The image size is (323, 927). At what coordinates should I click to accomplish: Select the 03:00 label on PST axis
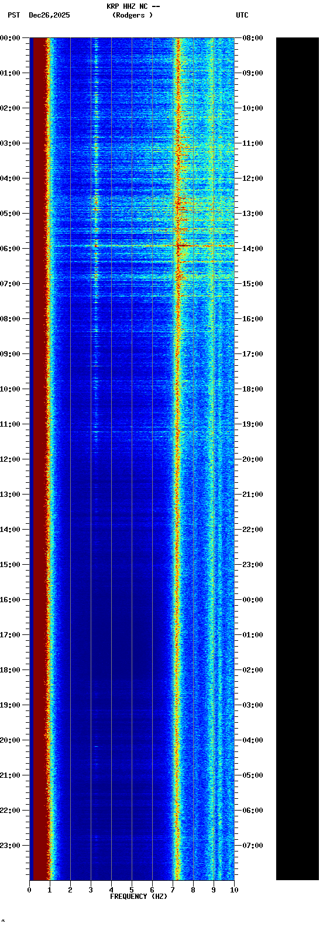[10, 143]
